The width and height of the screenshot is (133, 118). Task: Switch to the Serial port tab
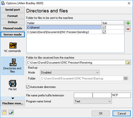click(13, 10)
